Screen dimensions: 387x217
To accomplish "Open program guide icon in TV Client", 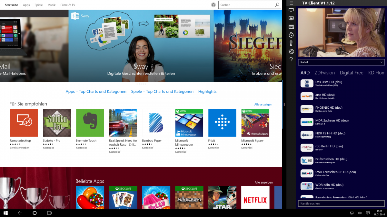I will [x=291, y=27].
